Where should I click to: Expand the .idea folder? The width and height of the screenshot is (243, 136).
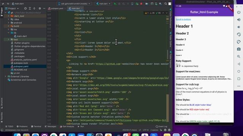click(x=8, y=19)
